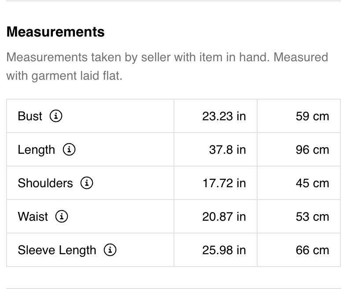347x289 pixels.
Task: Click the measurement description paragraph
Action: 167,67
